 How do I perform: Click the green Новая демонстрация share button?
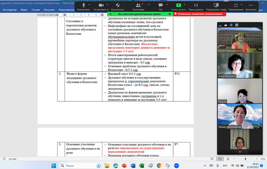coord(179,6)
